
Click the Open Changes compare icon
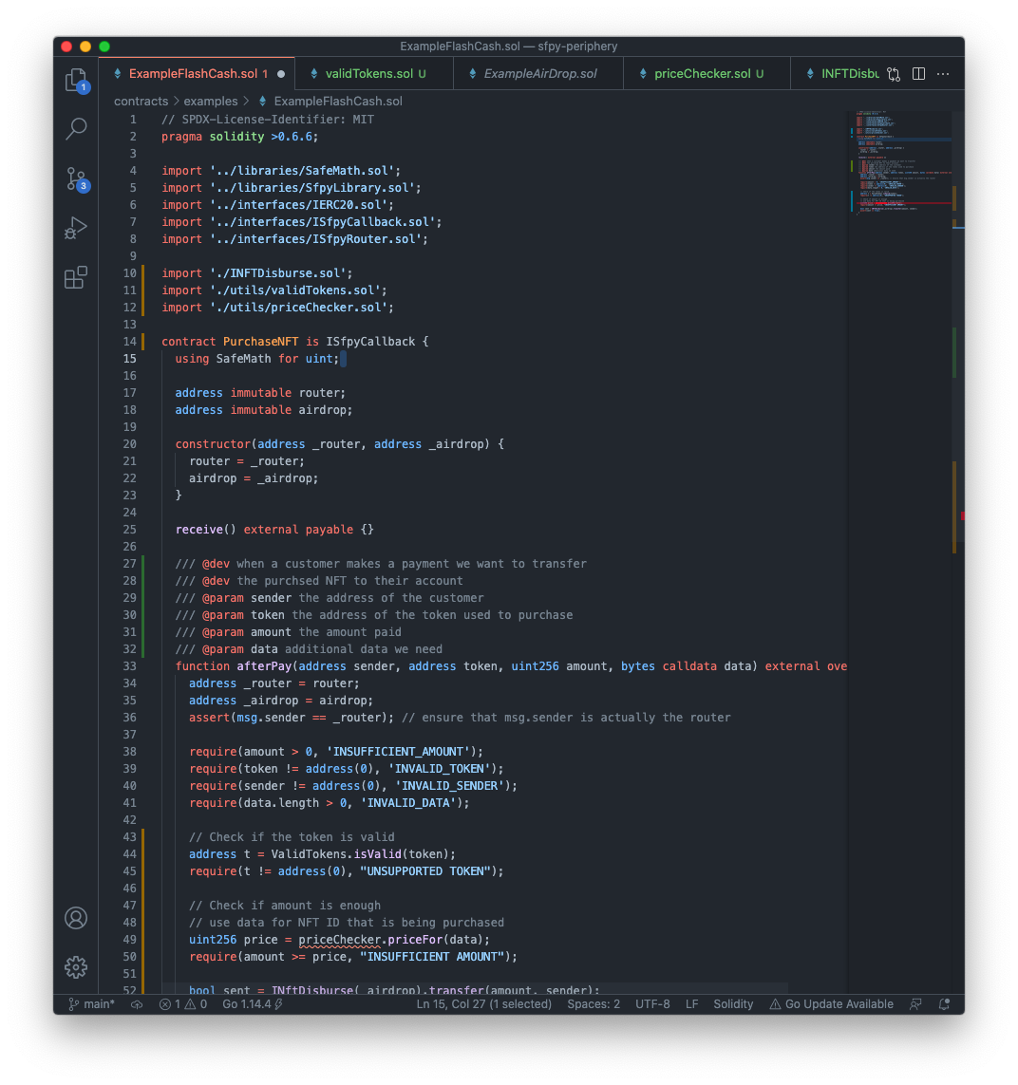[894, 74]
